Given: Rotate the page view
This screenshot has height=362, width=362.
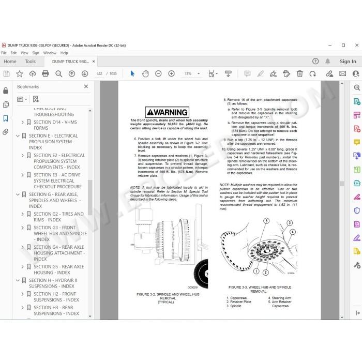Looking at the screenshot, I should [x=312, y=73].
